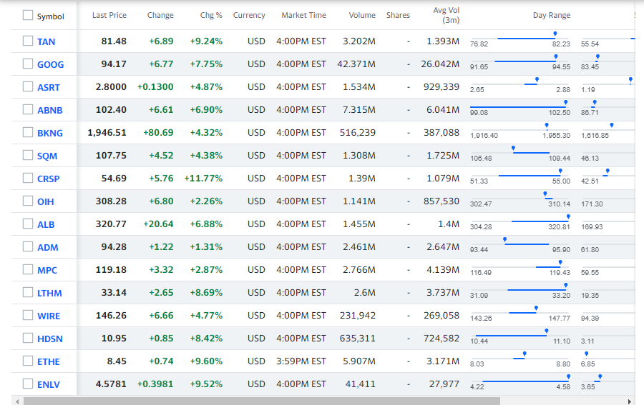The width and height of the screenshot is (644, 405).
Task: Click the scrollbar right arrow
Action: click(x=629, y=401)
